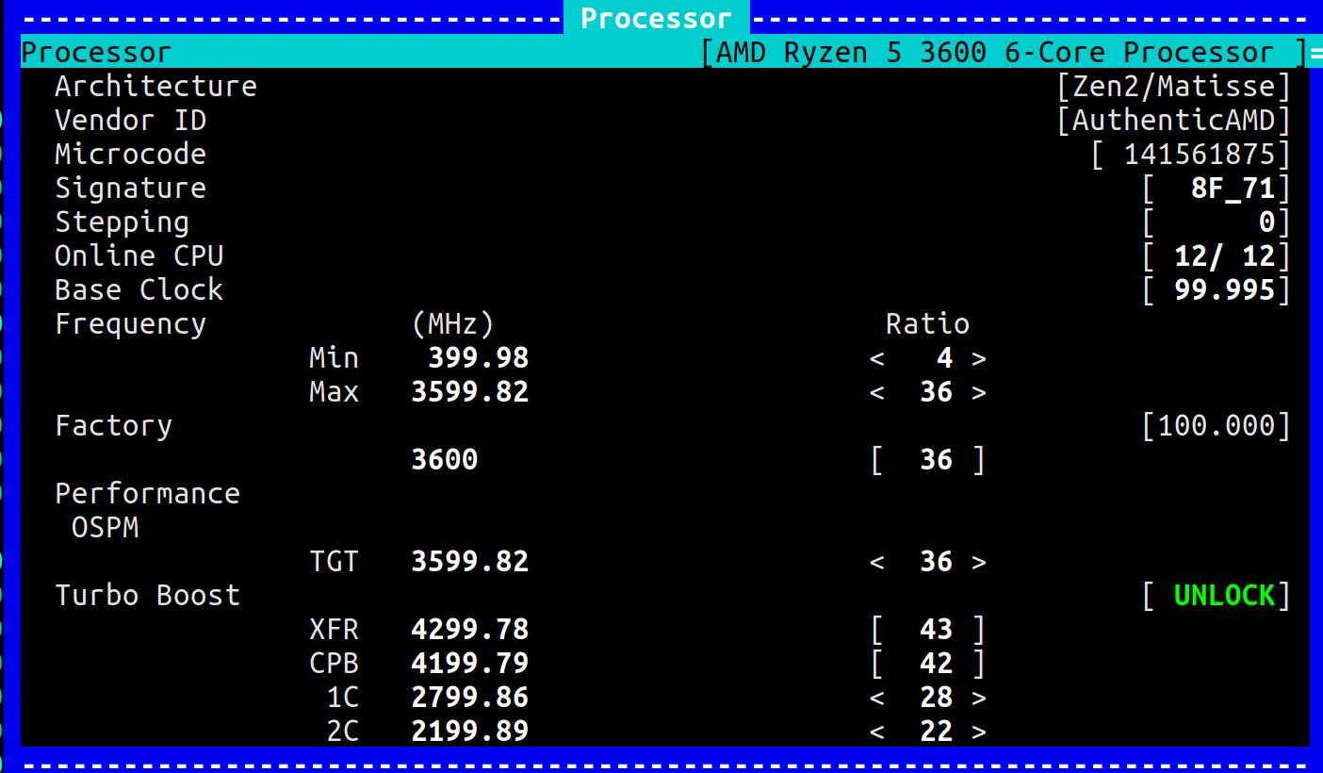Select the AuthenticAMD value
1323x773 pixels.
(1173, 120)
